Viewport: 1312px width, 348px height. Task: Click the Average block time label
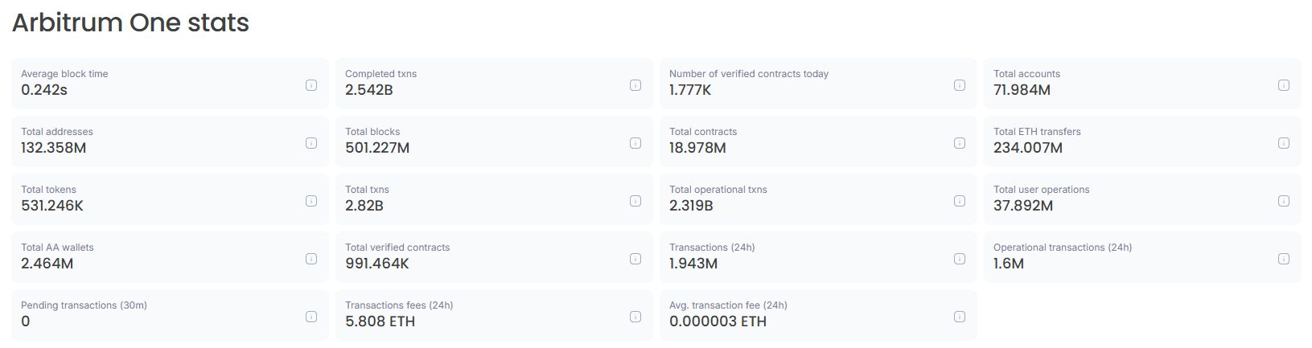click(64, 74)
